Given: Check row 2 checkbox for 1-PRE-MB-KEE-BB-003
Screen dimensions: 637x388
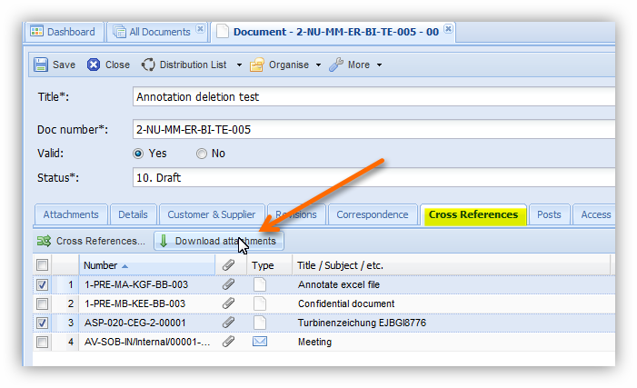Looking at the screenshot, I should pyautogui.click(x=42, y=303).
